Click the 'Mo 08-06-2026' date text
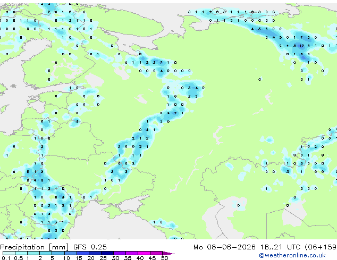 pyautogui.click(x=224, y=247)
